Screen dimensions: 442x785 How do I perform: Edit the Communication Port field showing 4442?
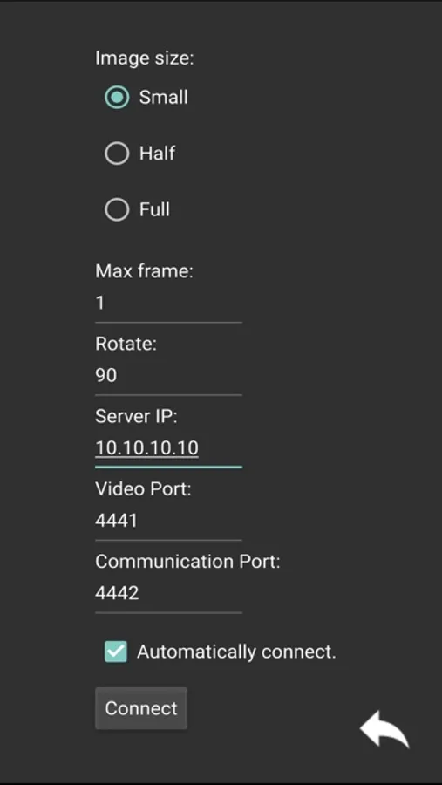[168, 594]
